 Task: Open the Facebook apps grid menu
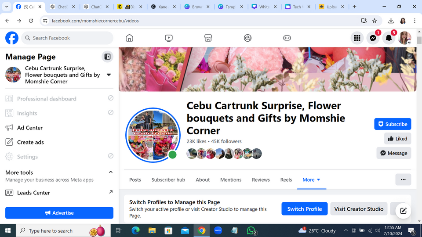click(357, 38)
